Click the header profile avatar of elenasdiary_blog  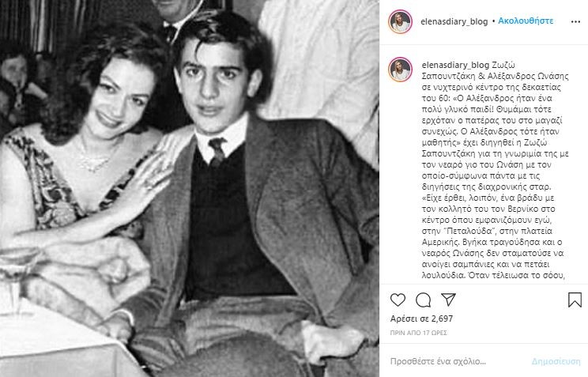401,22
